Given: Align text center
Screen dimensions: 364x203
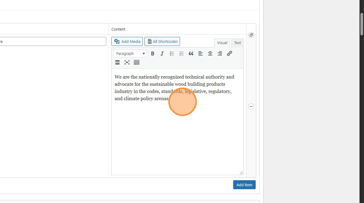Looking at the screenshot, I should 210,53.
